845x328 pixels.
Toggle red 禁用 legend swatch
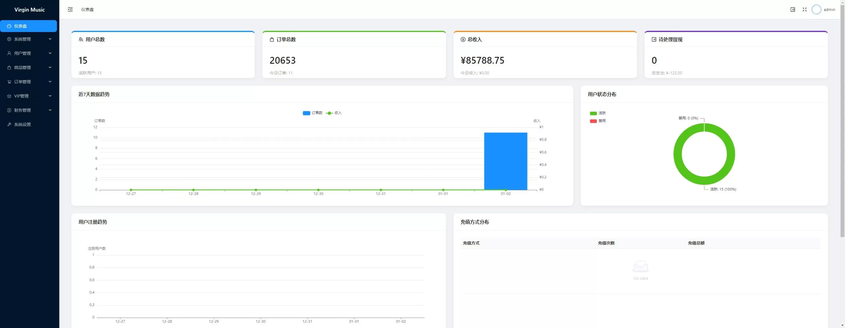click(x=593, y=121)
